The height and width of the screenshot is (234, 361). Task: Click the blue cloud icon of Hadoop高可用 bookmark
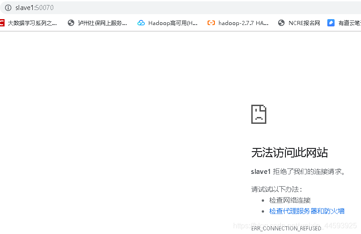click(x=141, y=23)
